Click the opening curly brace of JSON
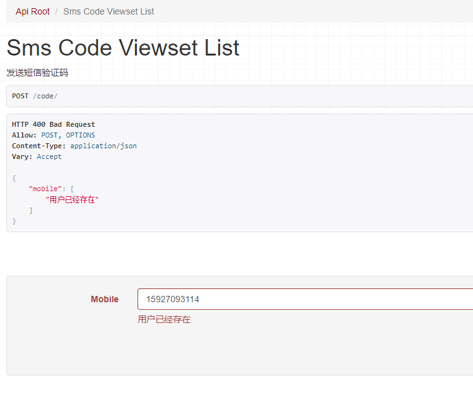 [x=14, y=178]
